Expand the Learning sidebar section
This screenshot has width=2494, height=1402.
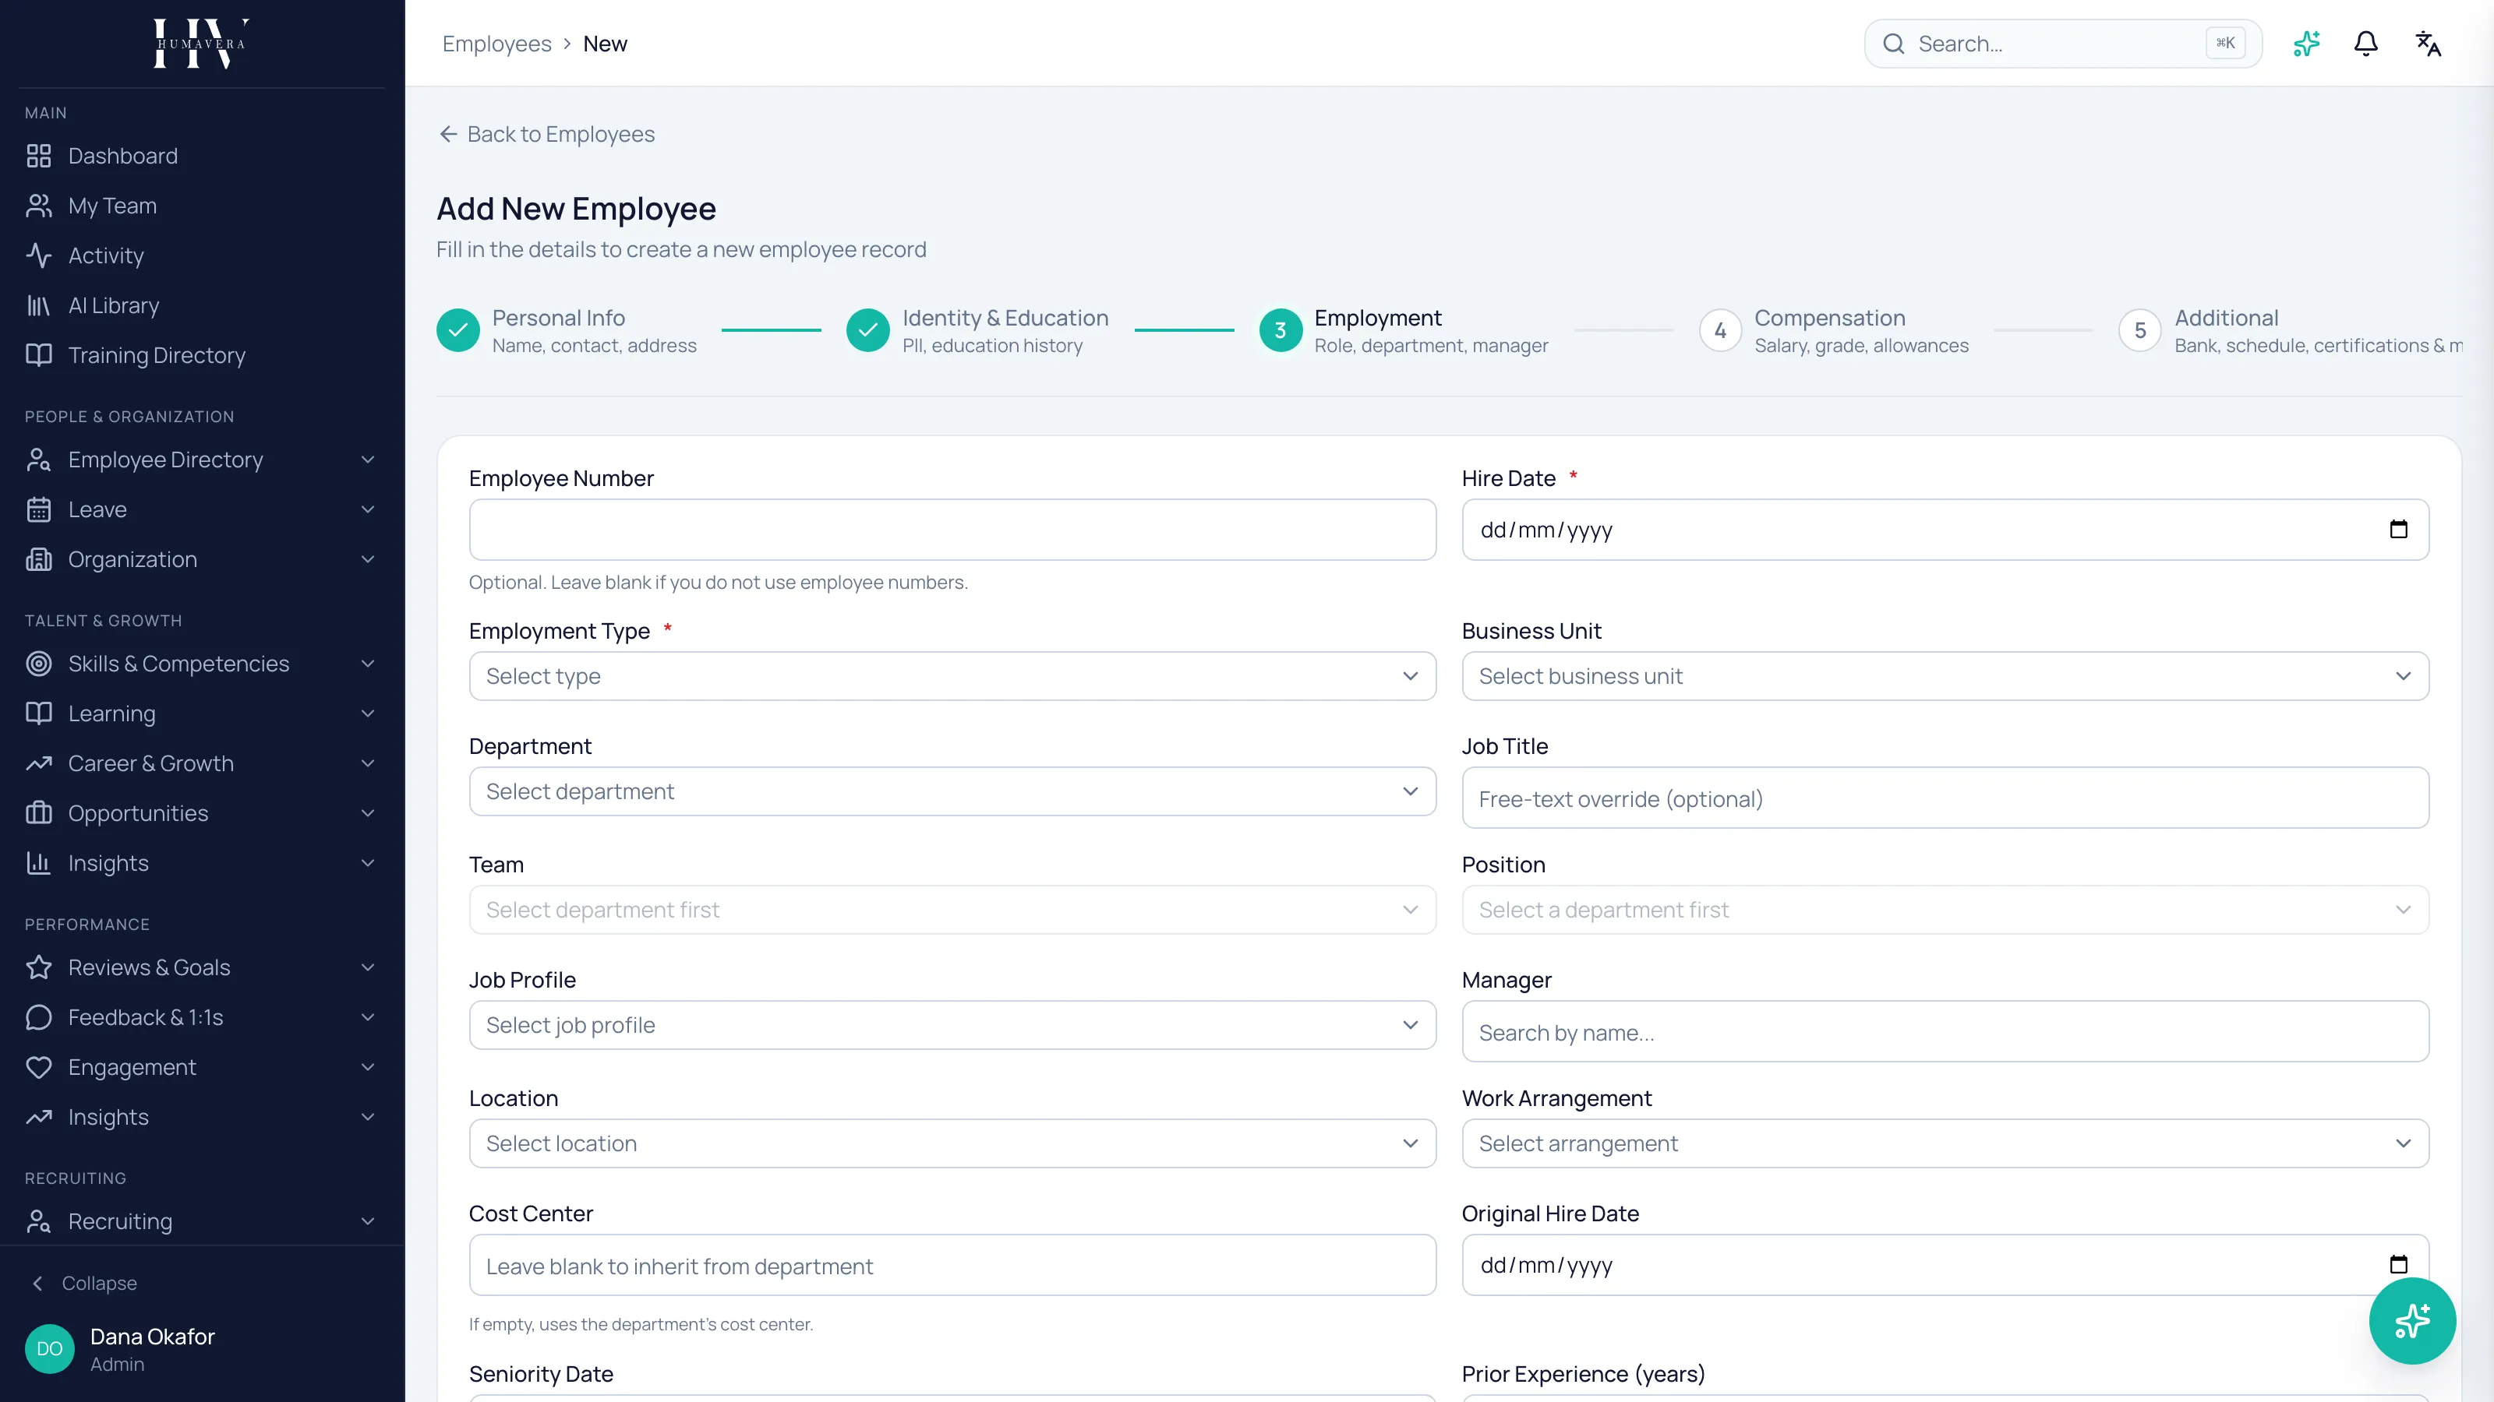[201, 714]
